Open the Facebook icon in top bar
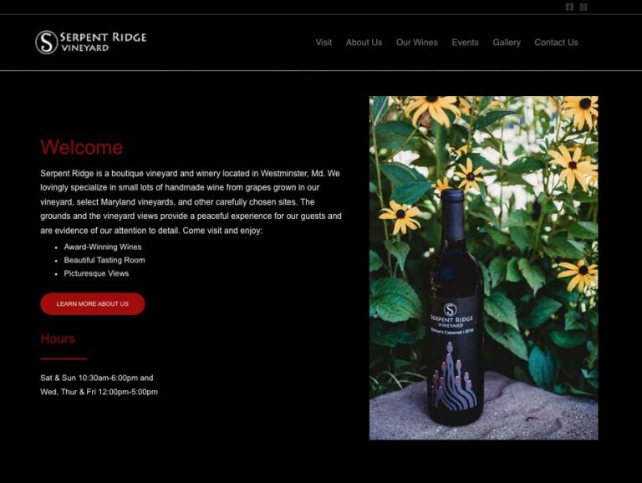642x483 pixels. [x=569, y=7]
